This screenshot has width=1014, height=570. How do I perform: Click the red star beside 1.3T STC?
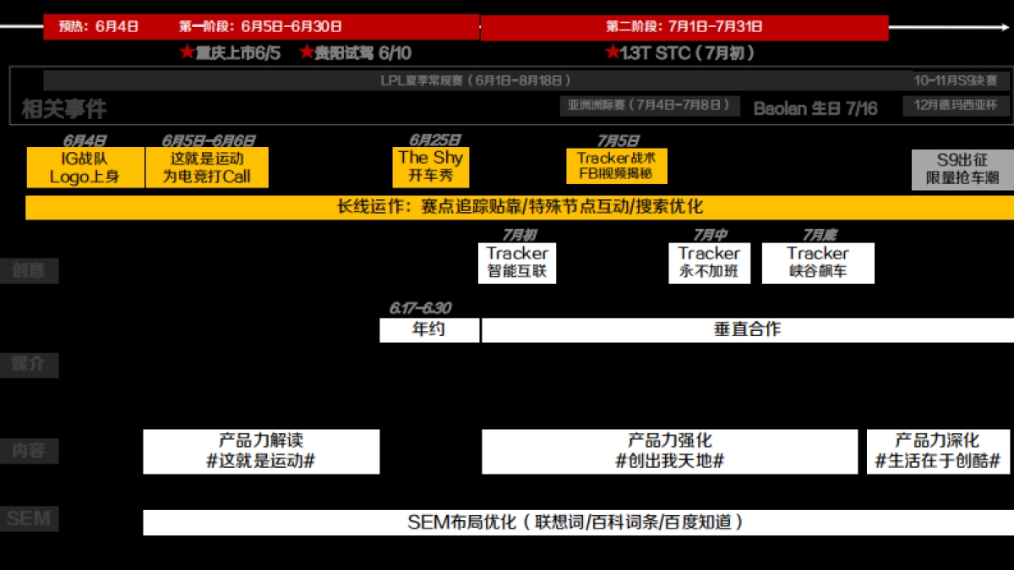pyautogui.click(x=613, y=52)
